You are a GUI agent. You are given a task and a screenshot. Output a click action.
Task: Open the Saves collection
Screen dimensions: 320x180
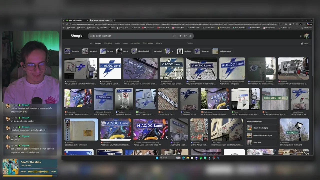[x=305, y=43]
